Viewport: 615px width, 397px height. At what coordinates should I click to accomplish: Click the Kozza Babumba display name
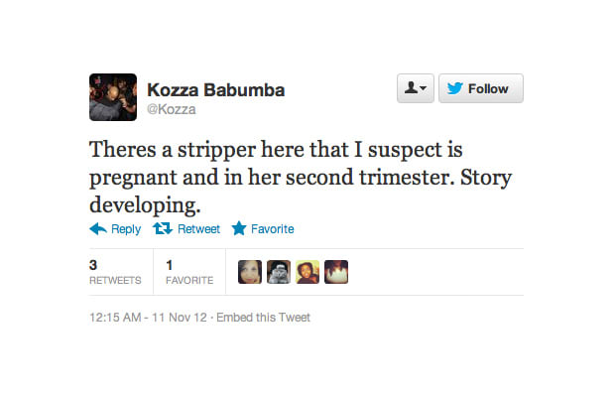click(x=215, y=90)
